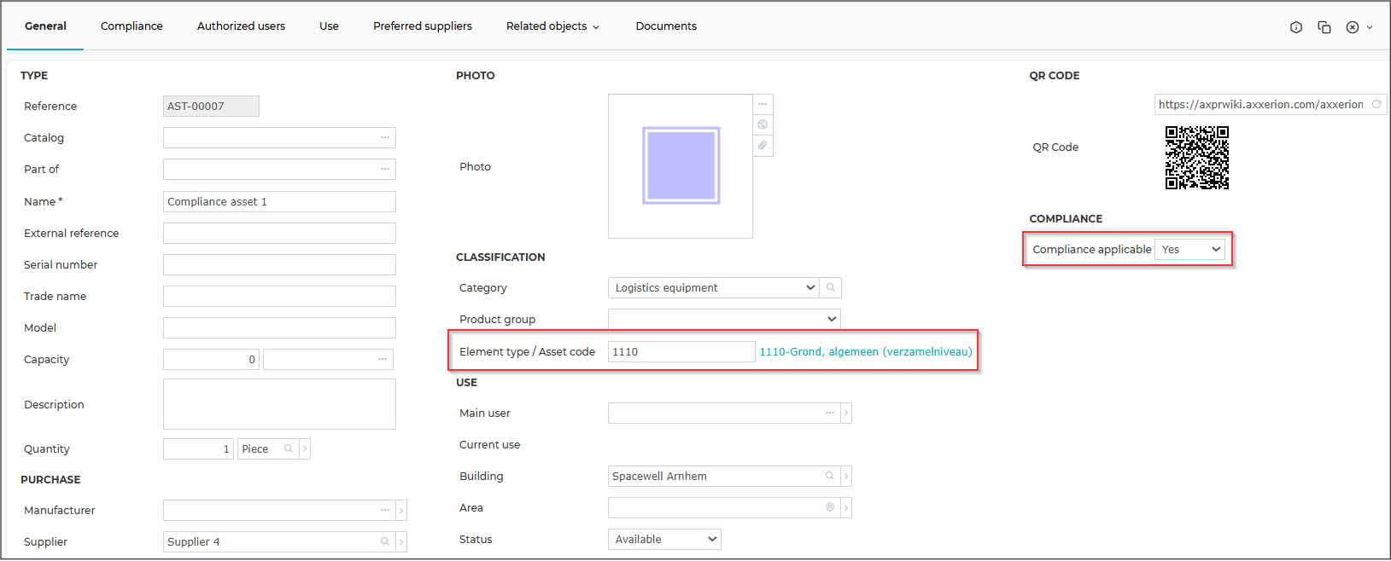
Task: Search the Category lookup magnifier
Action: click(x=831, y=287)
